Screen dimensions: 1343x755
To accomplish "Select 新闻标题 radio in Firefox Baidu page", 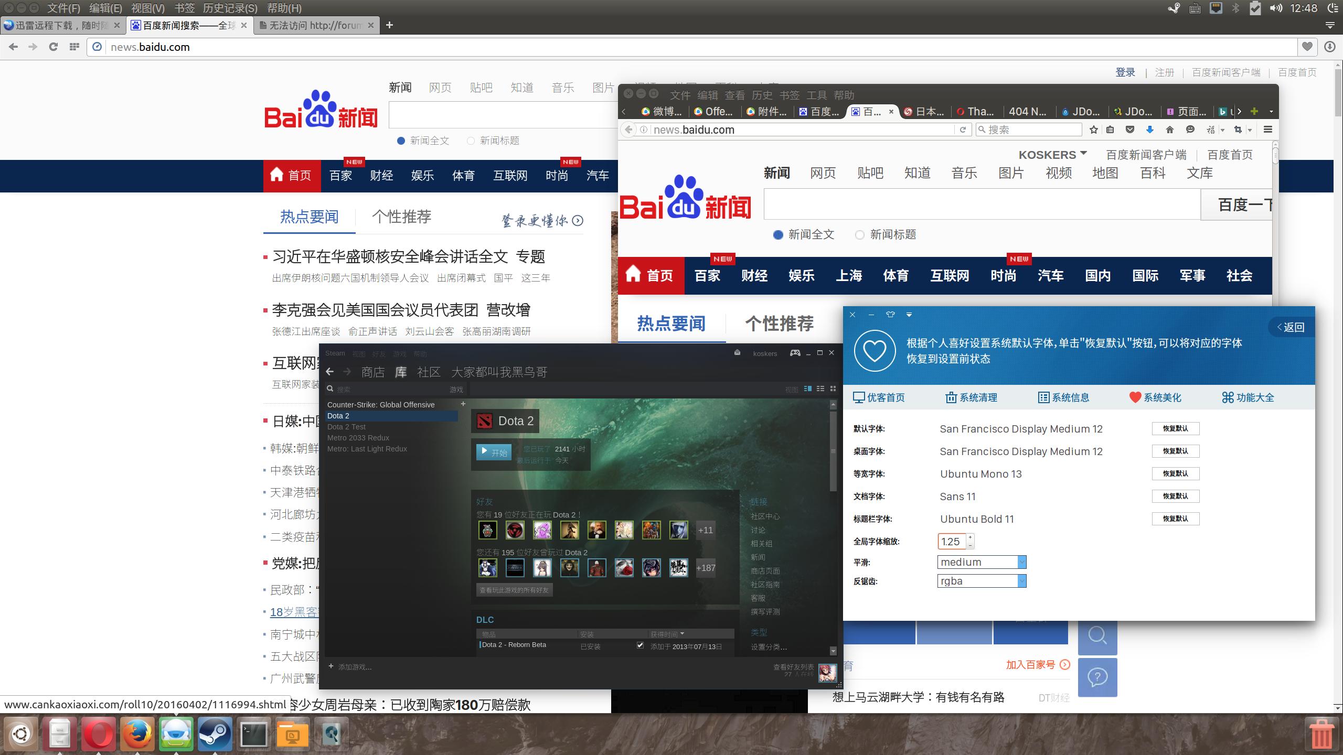I will click(859, 235).
